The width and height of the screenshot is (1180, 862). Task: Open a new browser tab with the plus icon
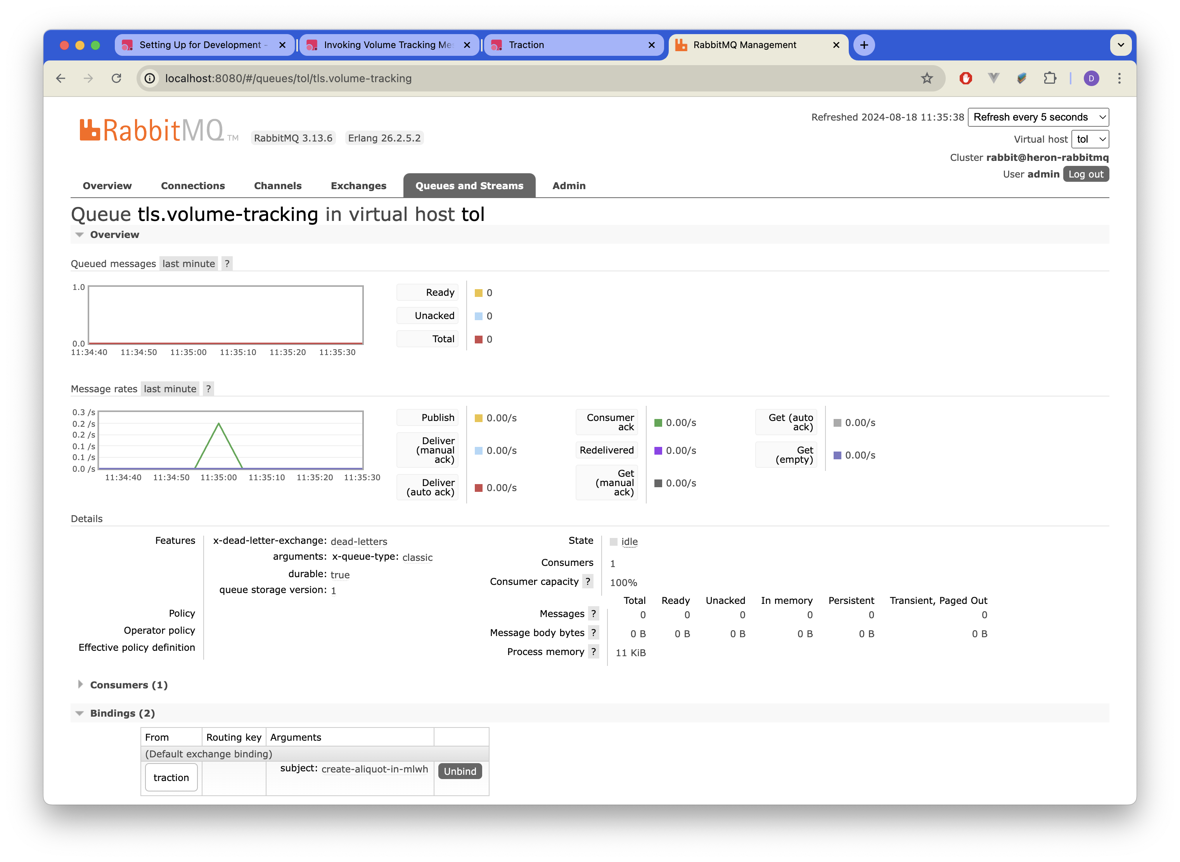coord(863,45)
